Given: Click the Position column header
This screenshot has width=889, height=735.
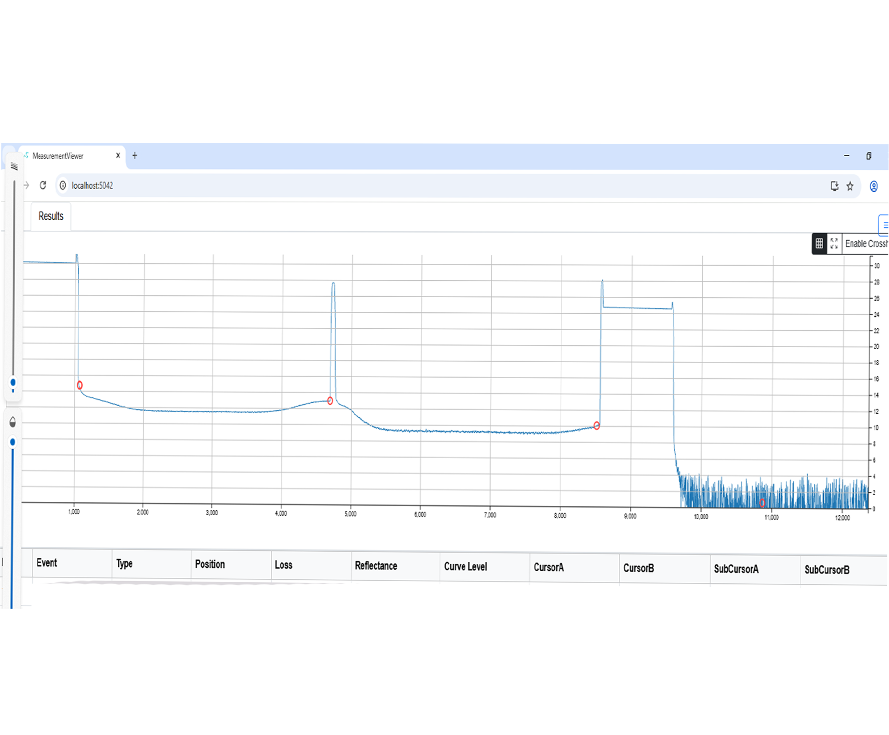Looking at the screenshot, I should pos(210,564).
